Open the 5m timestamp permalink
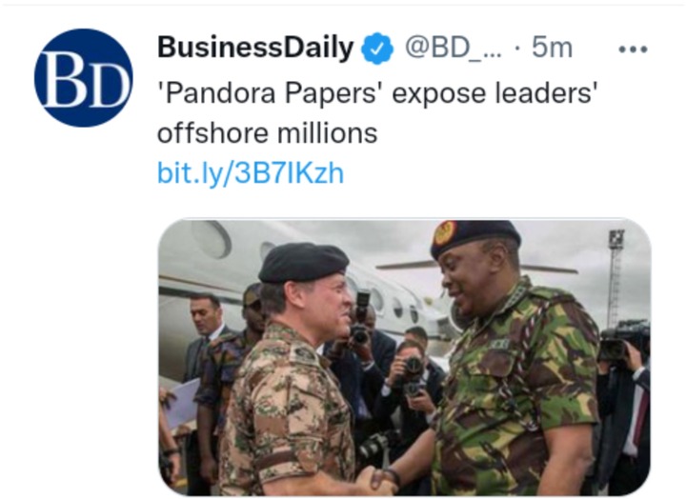Screen dimensions: 686x499 coord(552,48)
